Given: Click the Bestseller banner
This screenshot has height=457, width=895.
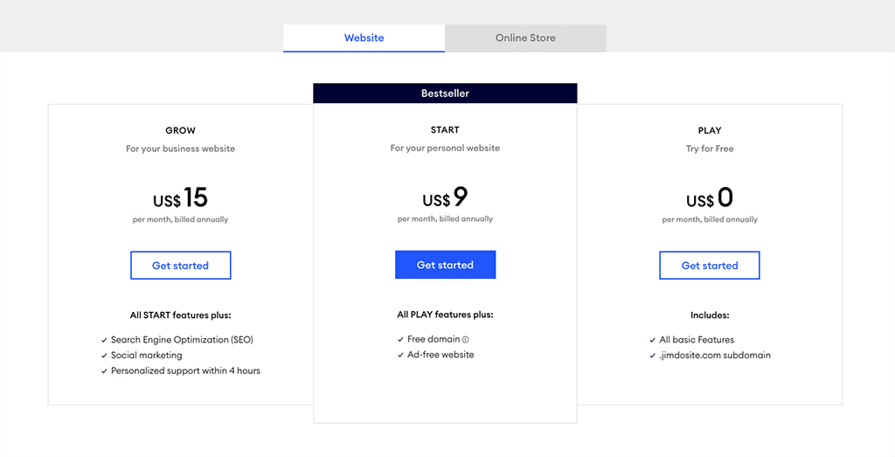Looking at the screenshot, I should tap(445, 93).
